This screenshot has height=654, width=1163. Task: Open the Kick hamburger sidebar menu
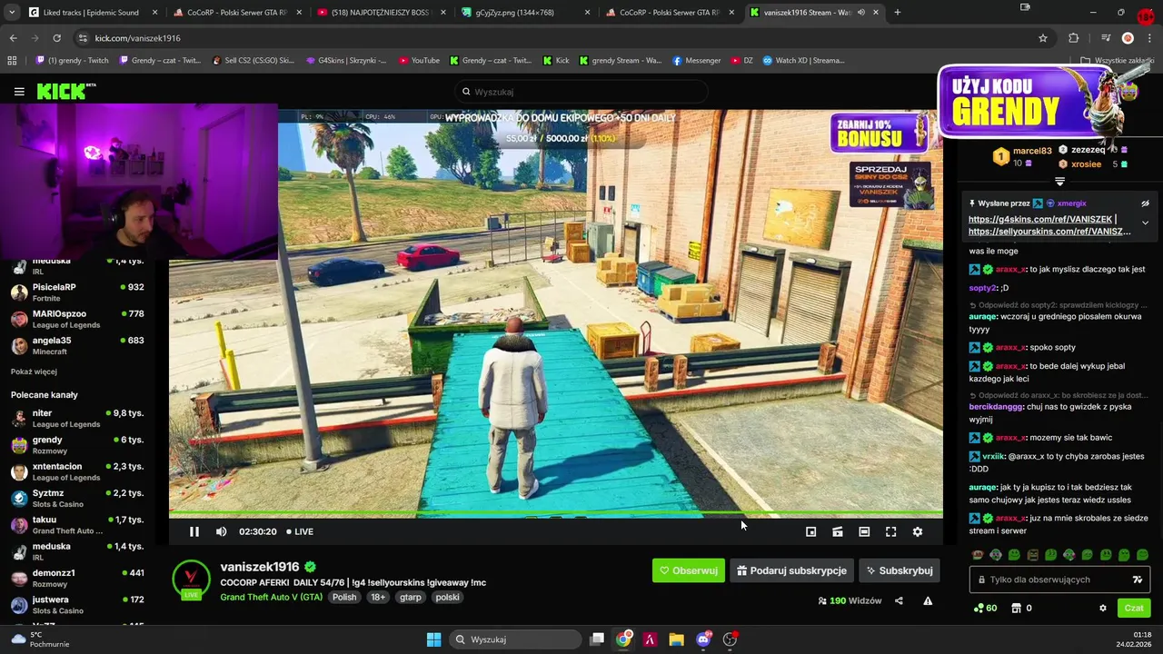click(x=19, y=92)
